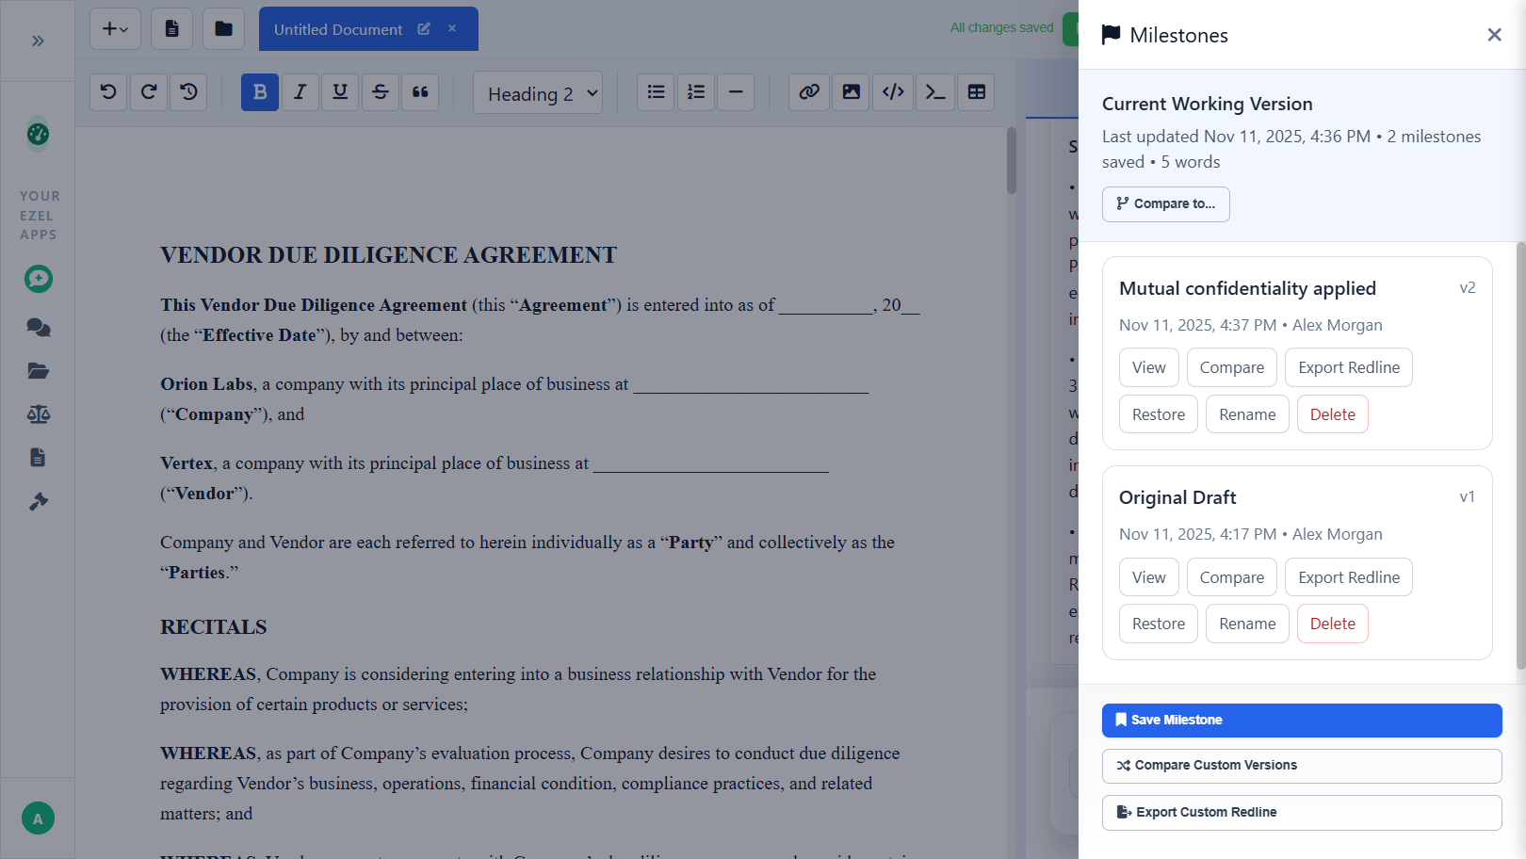1526x859 pixels.
Task: Insert a link with the chain icon
Action: pos(808,92)
